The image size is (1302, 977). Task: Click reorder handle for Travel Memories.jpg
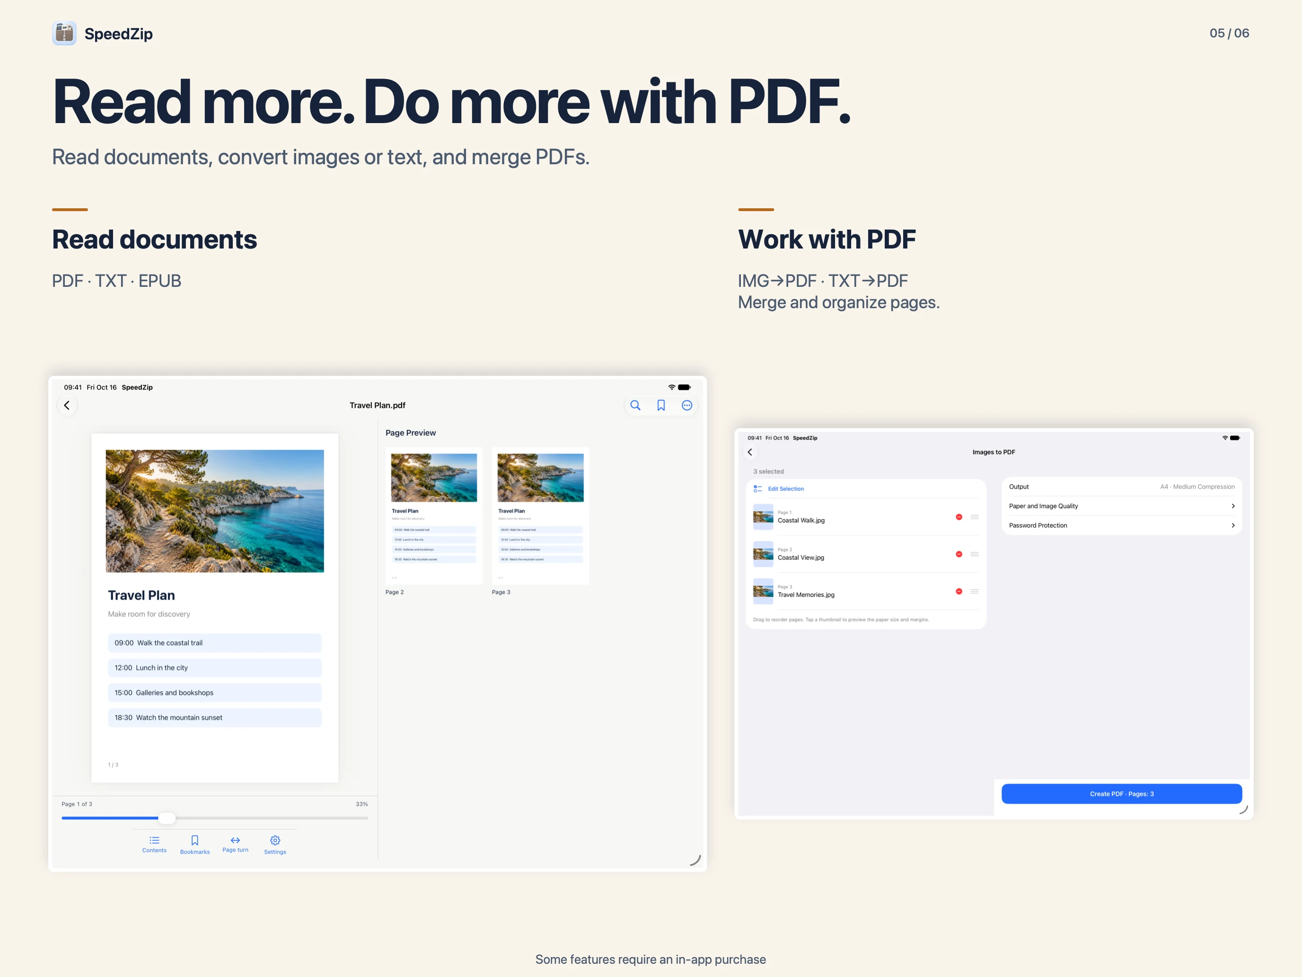coord(975,591)
